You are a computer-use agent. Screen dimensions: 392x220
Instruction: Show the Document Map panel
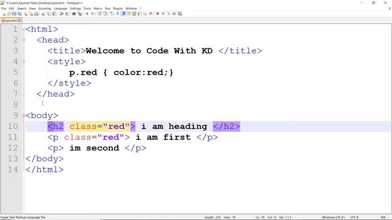134,13
